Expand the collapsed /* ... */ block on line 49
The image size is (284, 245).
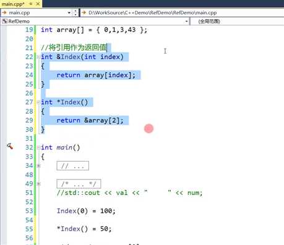tap(38, 184)
